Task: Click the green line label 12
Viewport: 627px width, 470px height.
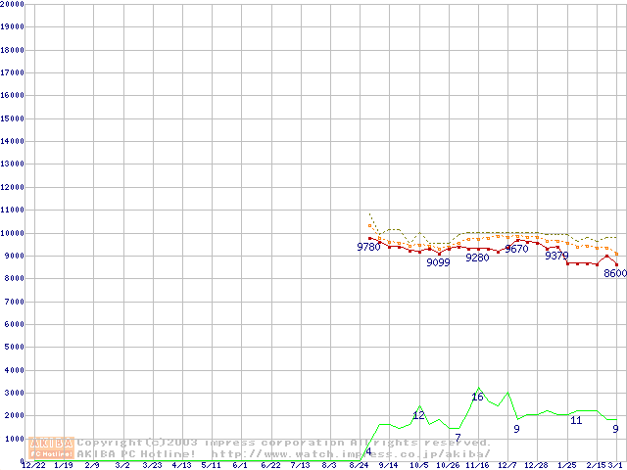Action: pos(418,415)
